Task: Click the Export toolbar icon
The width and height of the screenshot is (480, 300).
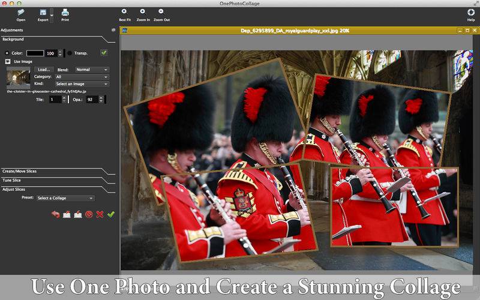Action: click(x=43, y=13)
